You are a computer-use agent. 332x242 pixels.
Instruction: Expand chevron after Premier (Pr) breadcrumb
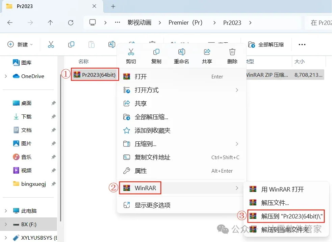click(x=214, y=23)
